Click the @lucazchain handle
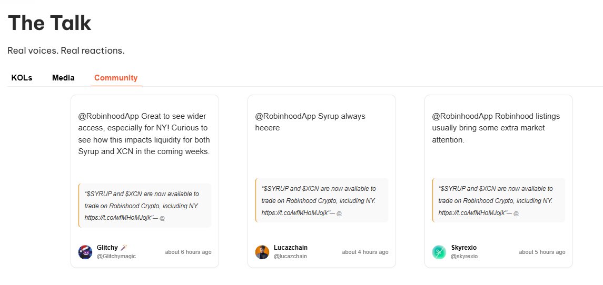The width and height of the screenshot is (603, 285). 290,256
